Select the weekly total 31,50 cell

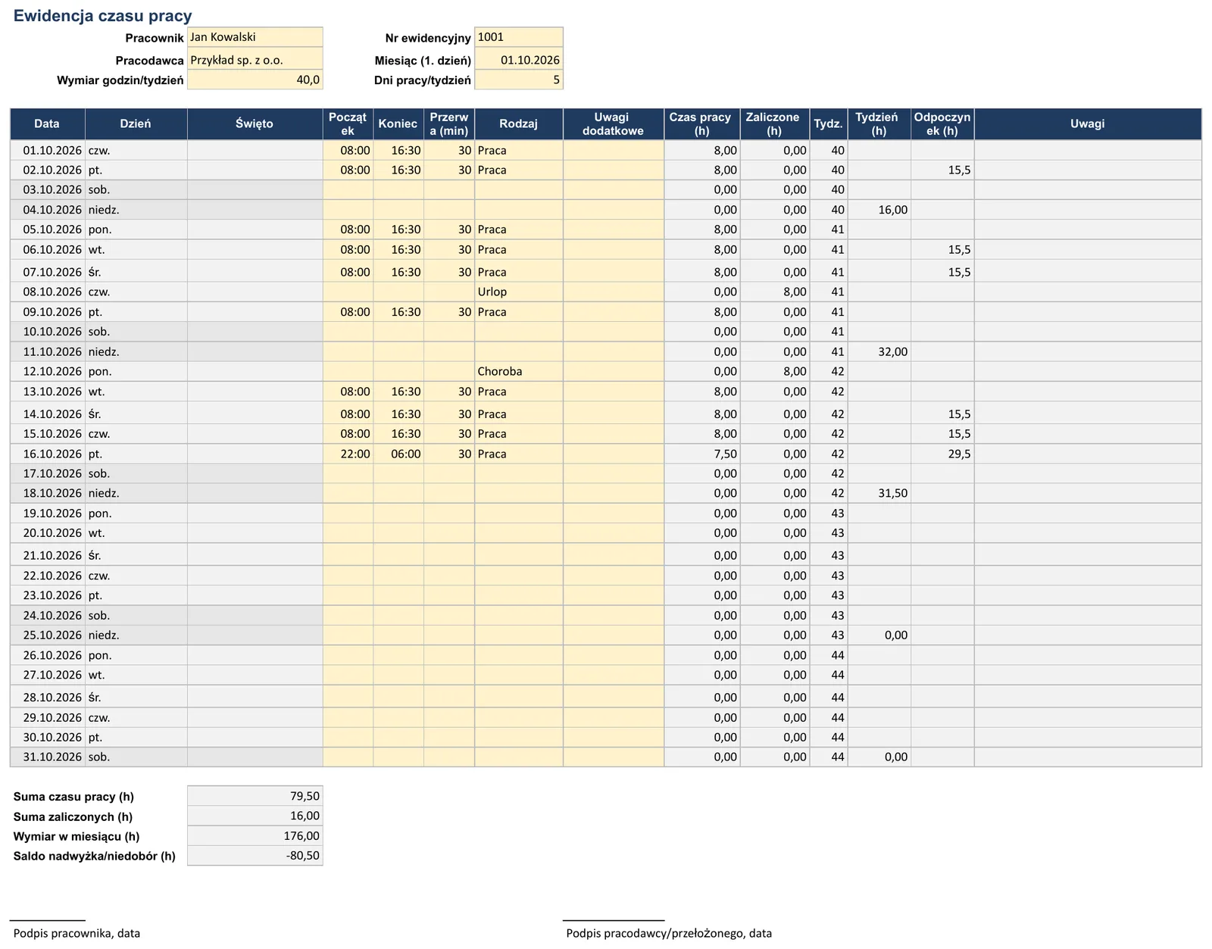point(879,493)
